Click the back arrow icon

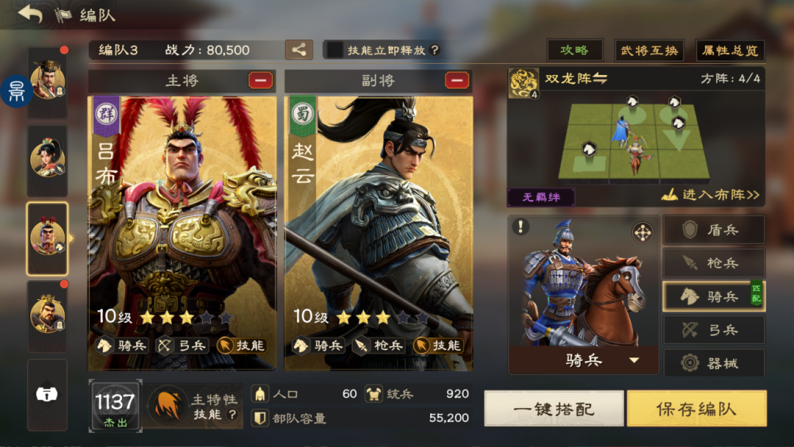point(30,14)
